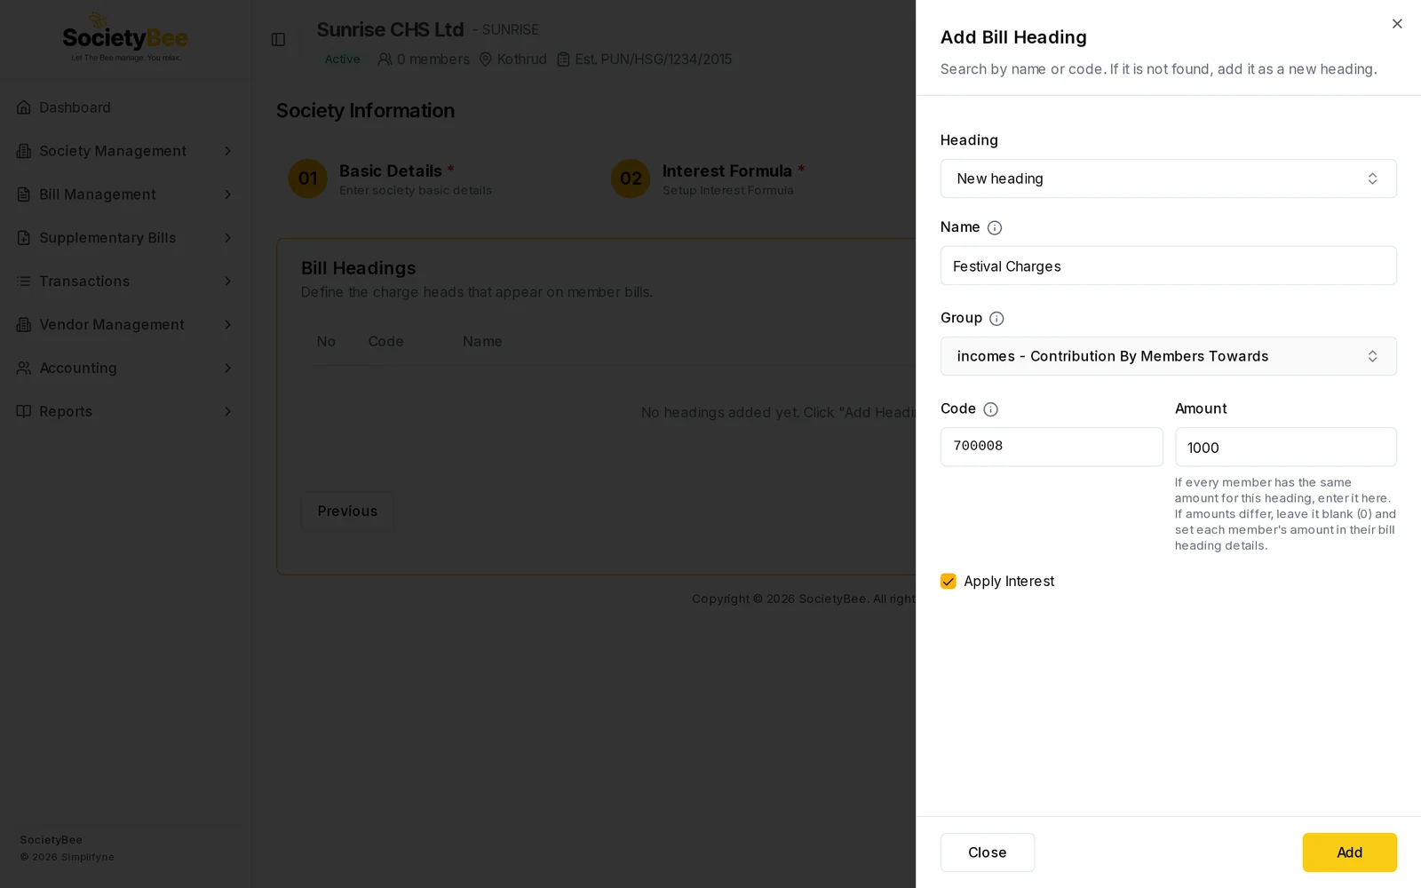Expand the Vendor Management chevron
1421x888 pixels.
tap(228, 325)
